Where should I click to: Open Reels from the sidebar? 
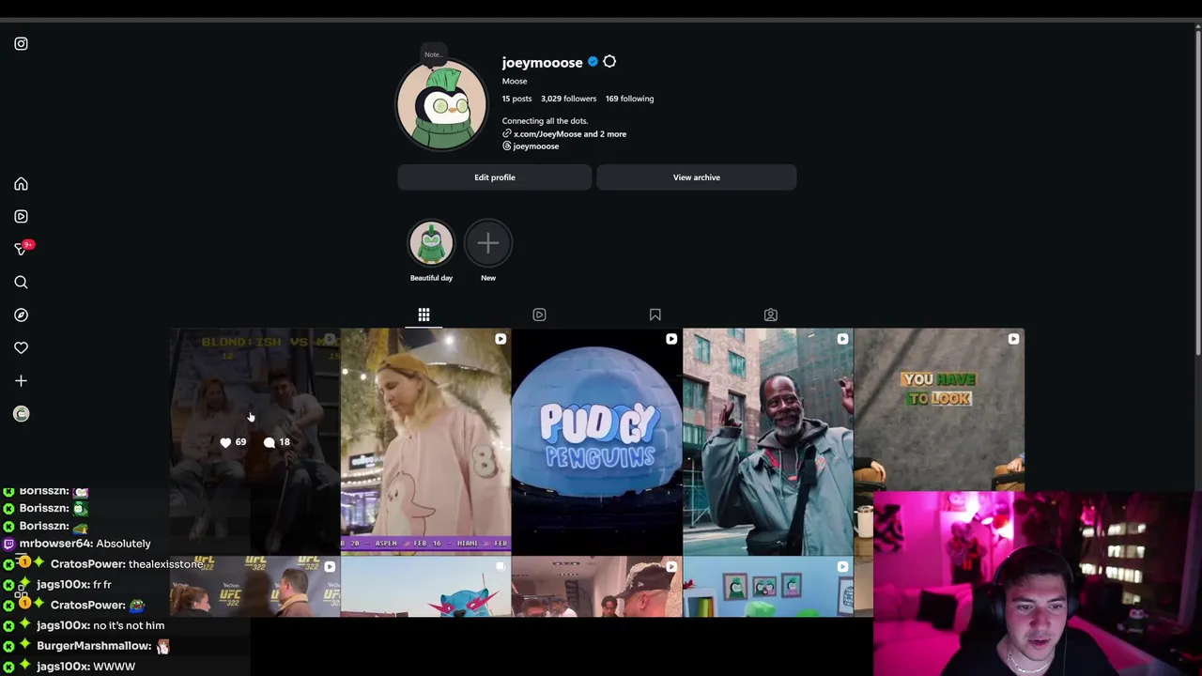21,216
